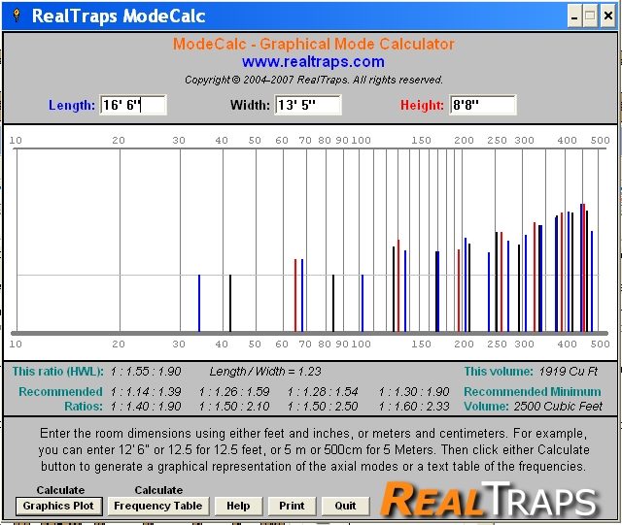The height and width of the screenshot is (525, 622).
Task: Click recommended ratio '1 : 1.26 : 1.59'
Action: (x=234, y=392)
